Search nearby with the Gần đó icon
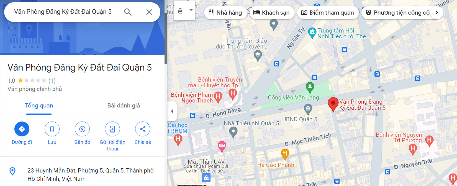The height and width of the screenshot is (186, 457). [82, 129]
